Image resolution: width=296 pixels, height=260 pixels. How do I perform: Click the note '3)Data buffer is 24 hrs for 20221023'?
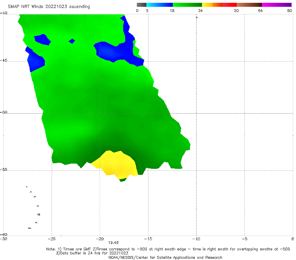(92, 253)
